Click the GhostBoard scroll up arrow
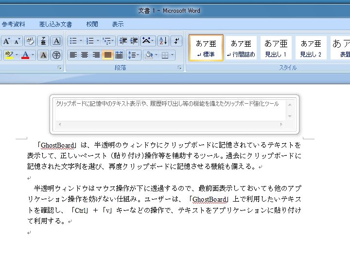Viewport: 350px width, 263px height. click(x=290, y=105)
